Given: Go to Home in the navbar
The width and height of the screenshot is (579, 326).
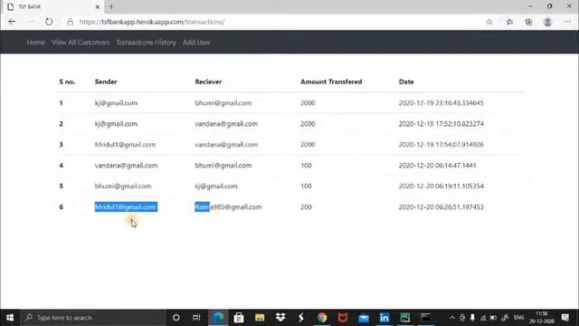Looking at the screenshot, I should [36, 43].
